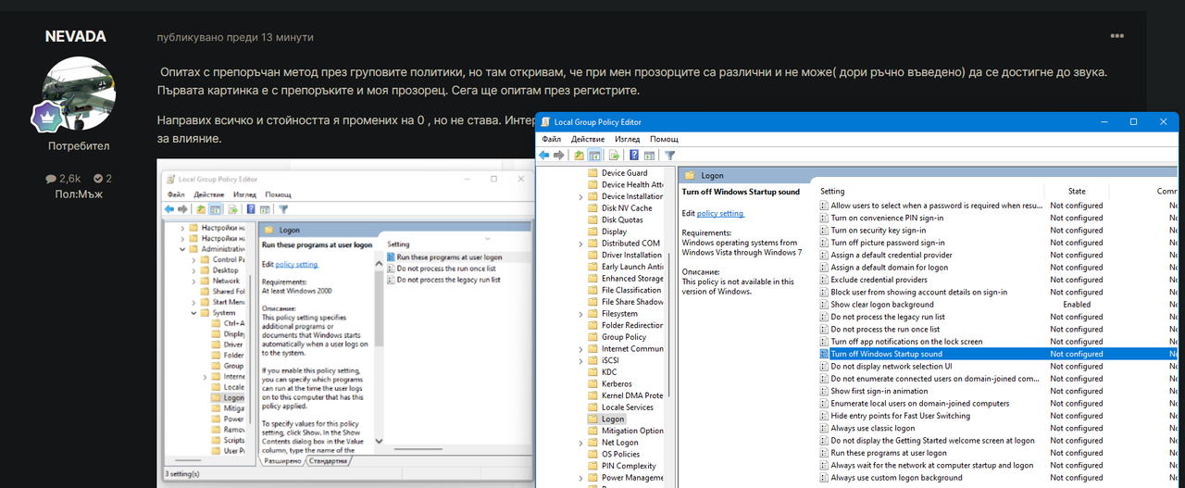Open Help icon in left Policy Editor toolbar
This screenshot has width=1185, height=488.
tap(251, 209)
